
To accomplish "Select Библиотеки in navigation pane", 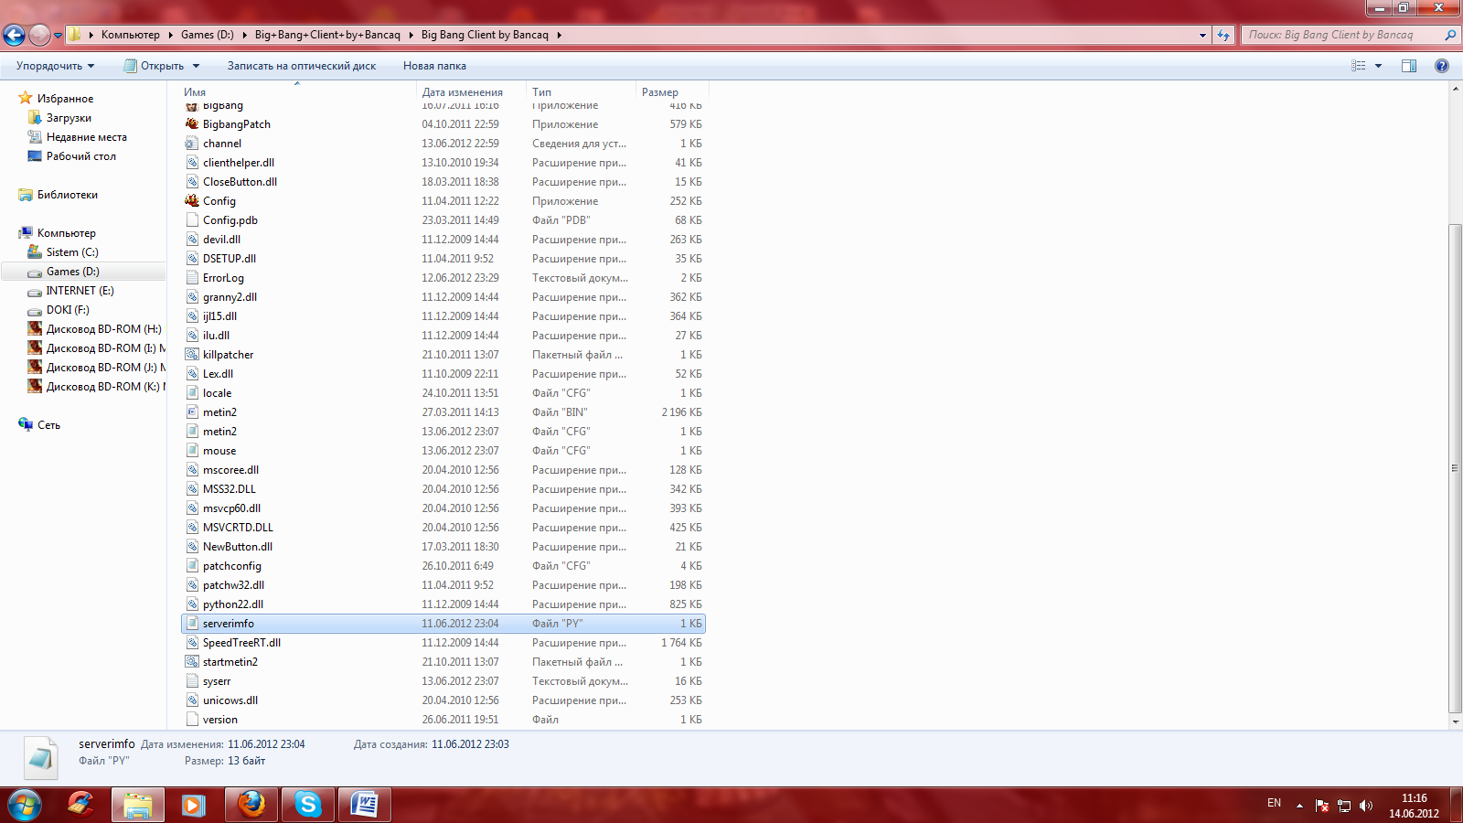I will [x=67, y=195].
